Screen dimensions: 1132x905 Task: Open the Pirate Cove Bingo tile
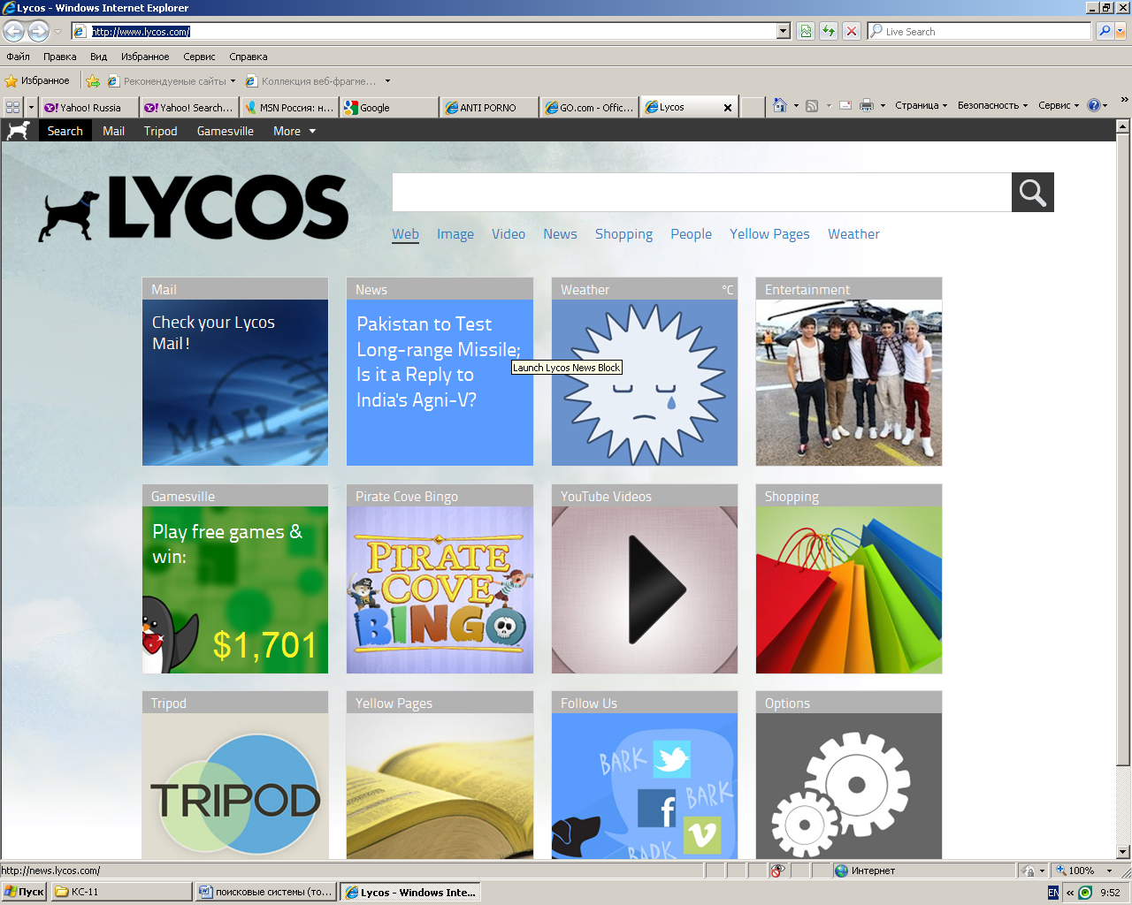440,589
